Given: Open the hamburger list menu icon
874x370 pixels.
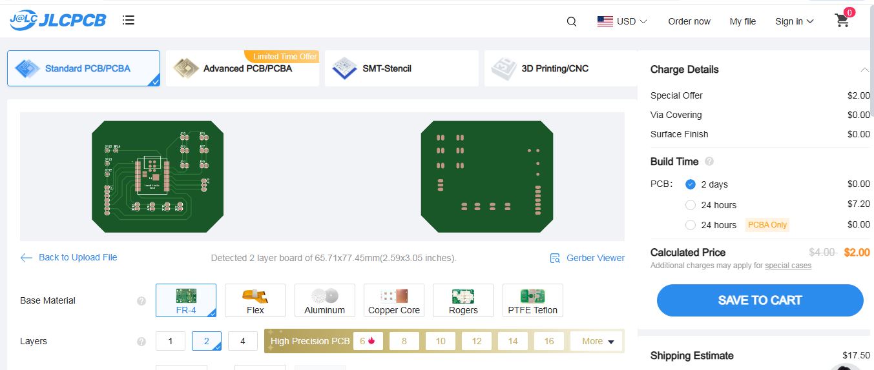Looking at the screenshot, I should 129,21.
